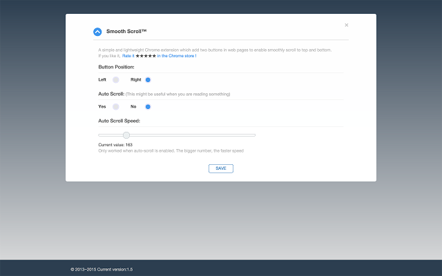The width and height of the screenshot is (442, 276).
Task: Click the 'This might be useful' hint text
Action: click(178, 94)
